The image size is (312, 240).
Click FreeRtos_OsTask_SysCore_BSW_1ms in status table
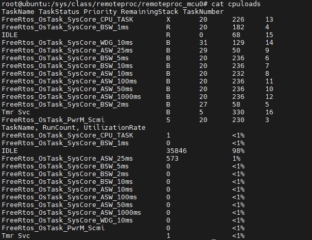[65, 27]
